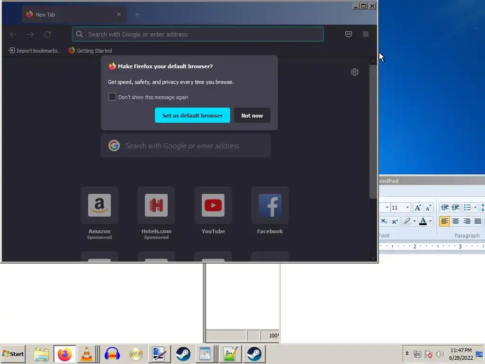The image size is (485, 364).
Task: Apply WordPad black font color
Action: (423, 221)
